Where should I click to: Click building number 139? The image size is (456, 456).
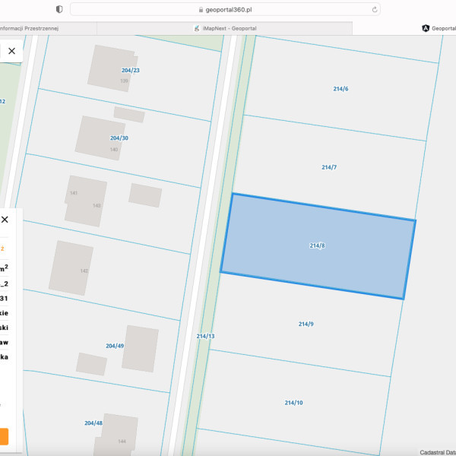click(124, 81)
